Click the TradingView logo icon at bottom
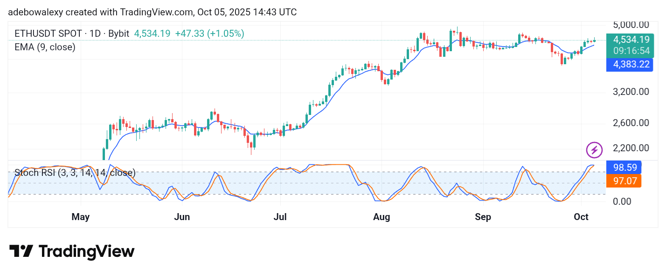 [x=21, y=252]
